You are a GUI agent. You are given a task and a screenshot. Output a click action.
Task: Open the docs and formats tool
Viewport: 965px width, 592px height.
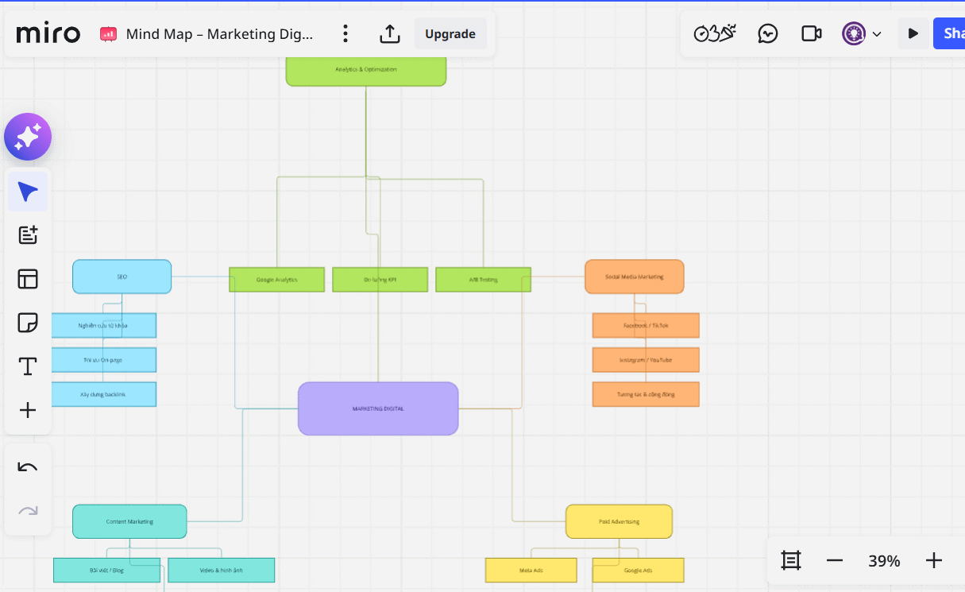click(x=28, y=235)
